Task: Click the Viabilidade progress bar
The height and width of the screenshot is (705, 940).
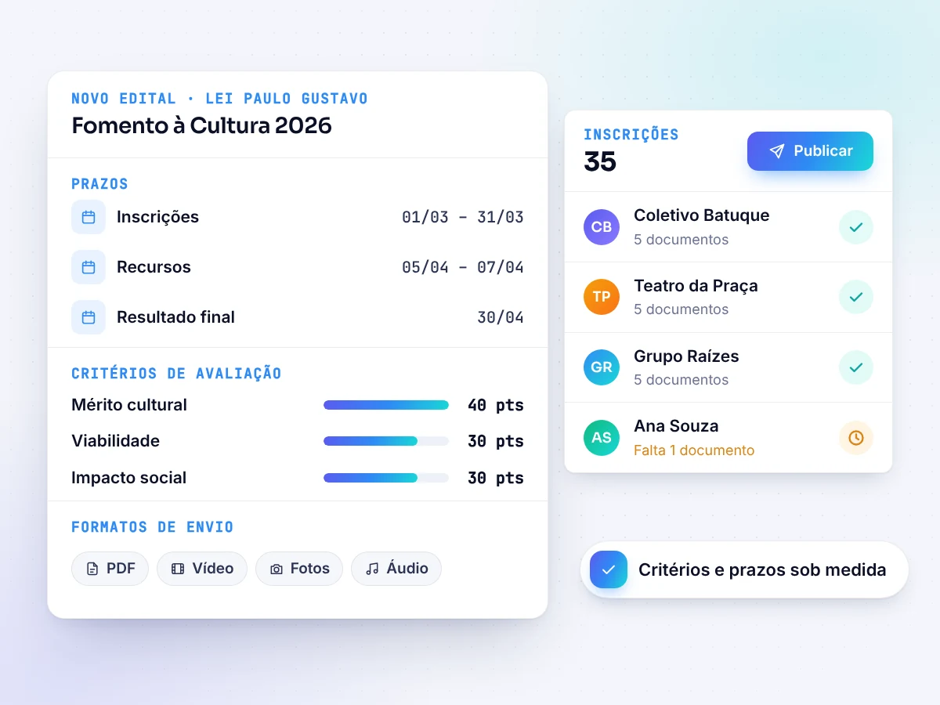Action: [x=386, y=441]
